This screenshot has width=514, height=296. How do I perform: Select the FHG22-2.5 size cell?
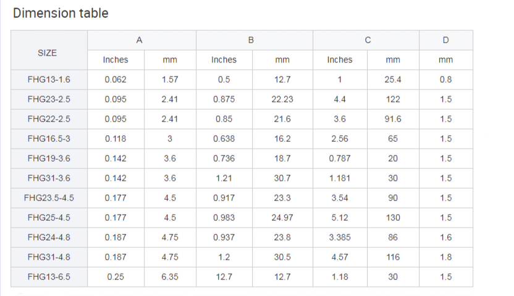49,119
